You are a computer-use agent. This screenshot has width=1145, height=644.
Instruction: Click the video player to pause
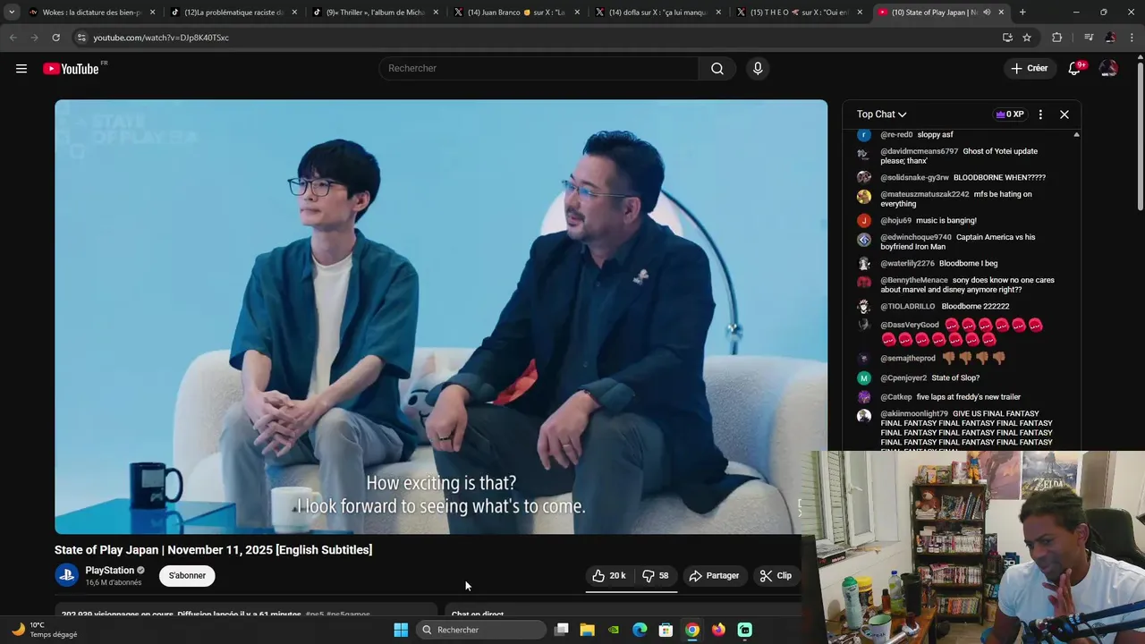pyautogui.click(x=441, y=317)
